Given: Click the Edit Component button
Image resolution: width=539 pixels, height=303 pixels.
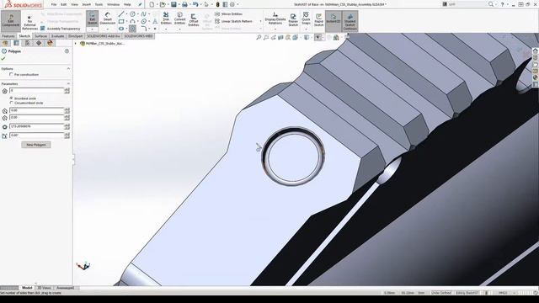Looking at the screenshot, I should pyautogui.click(x=11, y=21).
